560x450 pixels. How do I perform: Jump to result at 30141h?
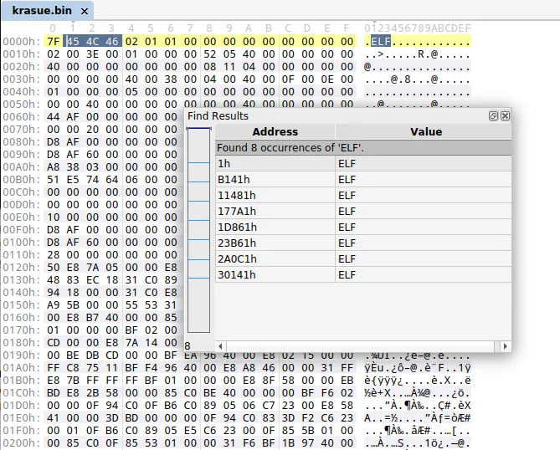click(363, 275)
